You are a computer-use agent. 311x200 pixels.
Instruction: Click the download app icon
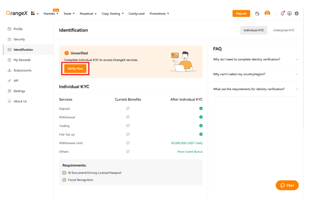pos(290,14)
